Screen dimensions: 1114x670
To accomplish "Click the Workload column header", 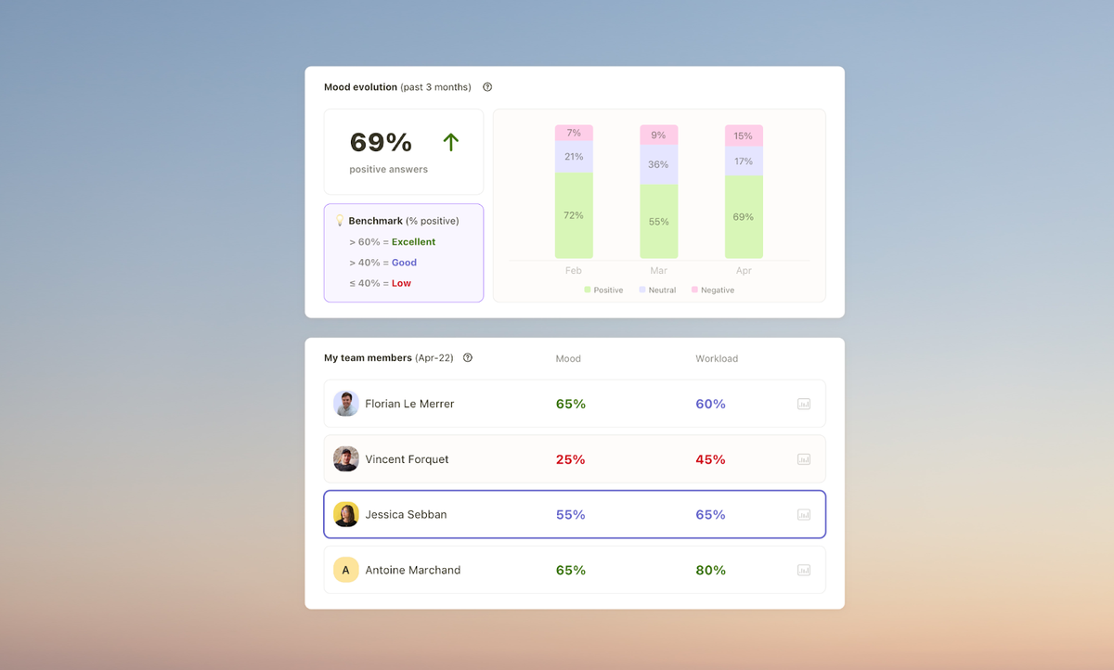I will click(x=716, y=358).
